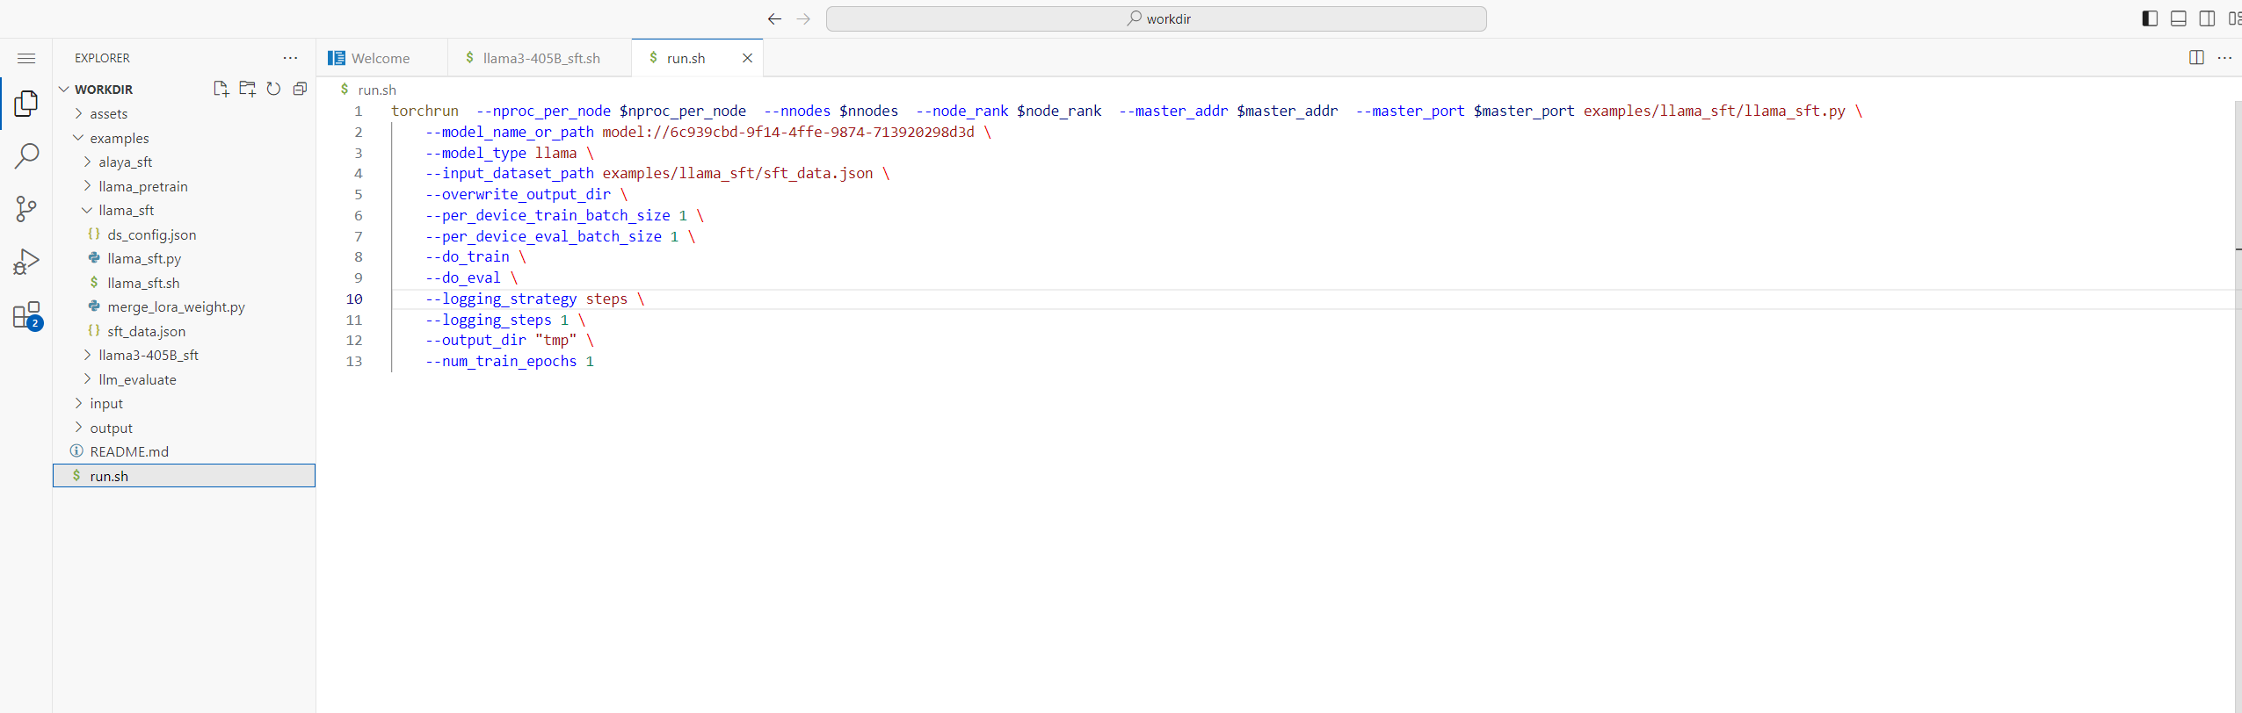The image size is (2242, 713).
Task: Collapse the llama_sft folder
Action: pyautogui.click(x=126, y=211)
